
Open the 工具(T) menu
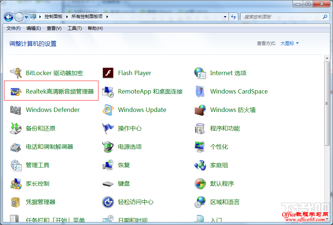pyautogui.click(x=74, y=28)
